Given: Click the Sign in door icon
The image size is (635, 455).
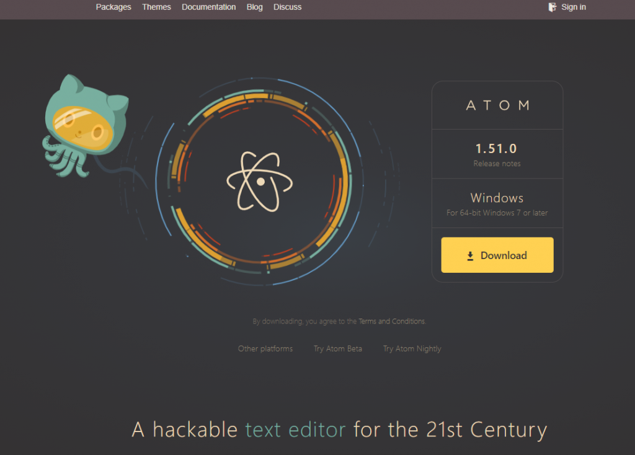Looking at the screenshot, I should point(552,7).
